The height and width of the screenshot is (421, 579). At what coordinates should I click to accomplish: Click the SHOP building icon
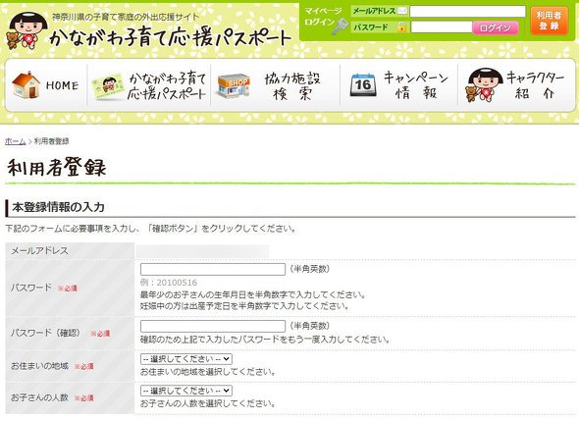(x=234, y=86)
